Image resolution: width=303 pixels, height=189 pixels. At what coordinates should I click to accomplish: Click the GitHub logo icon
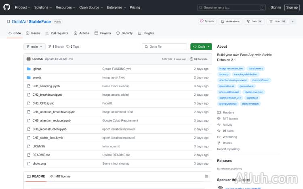click(7, 7)
